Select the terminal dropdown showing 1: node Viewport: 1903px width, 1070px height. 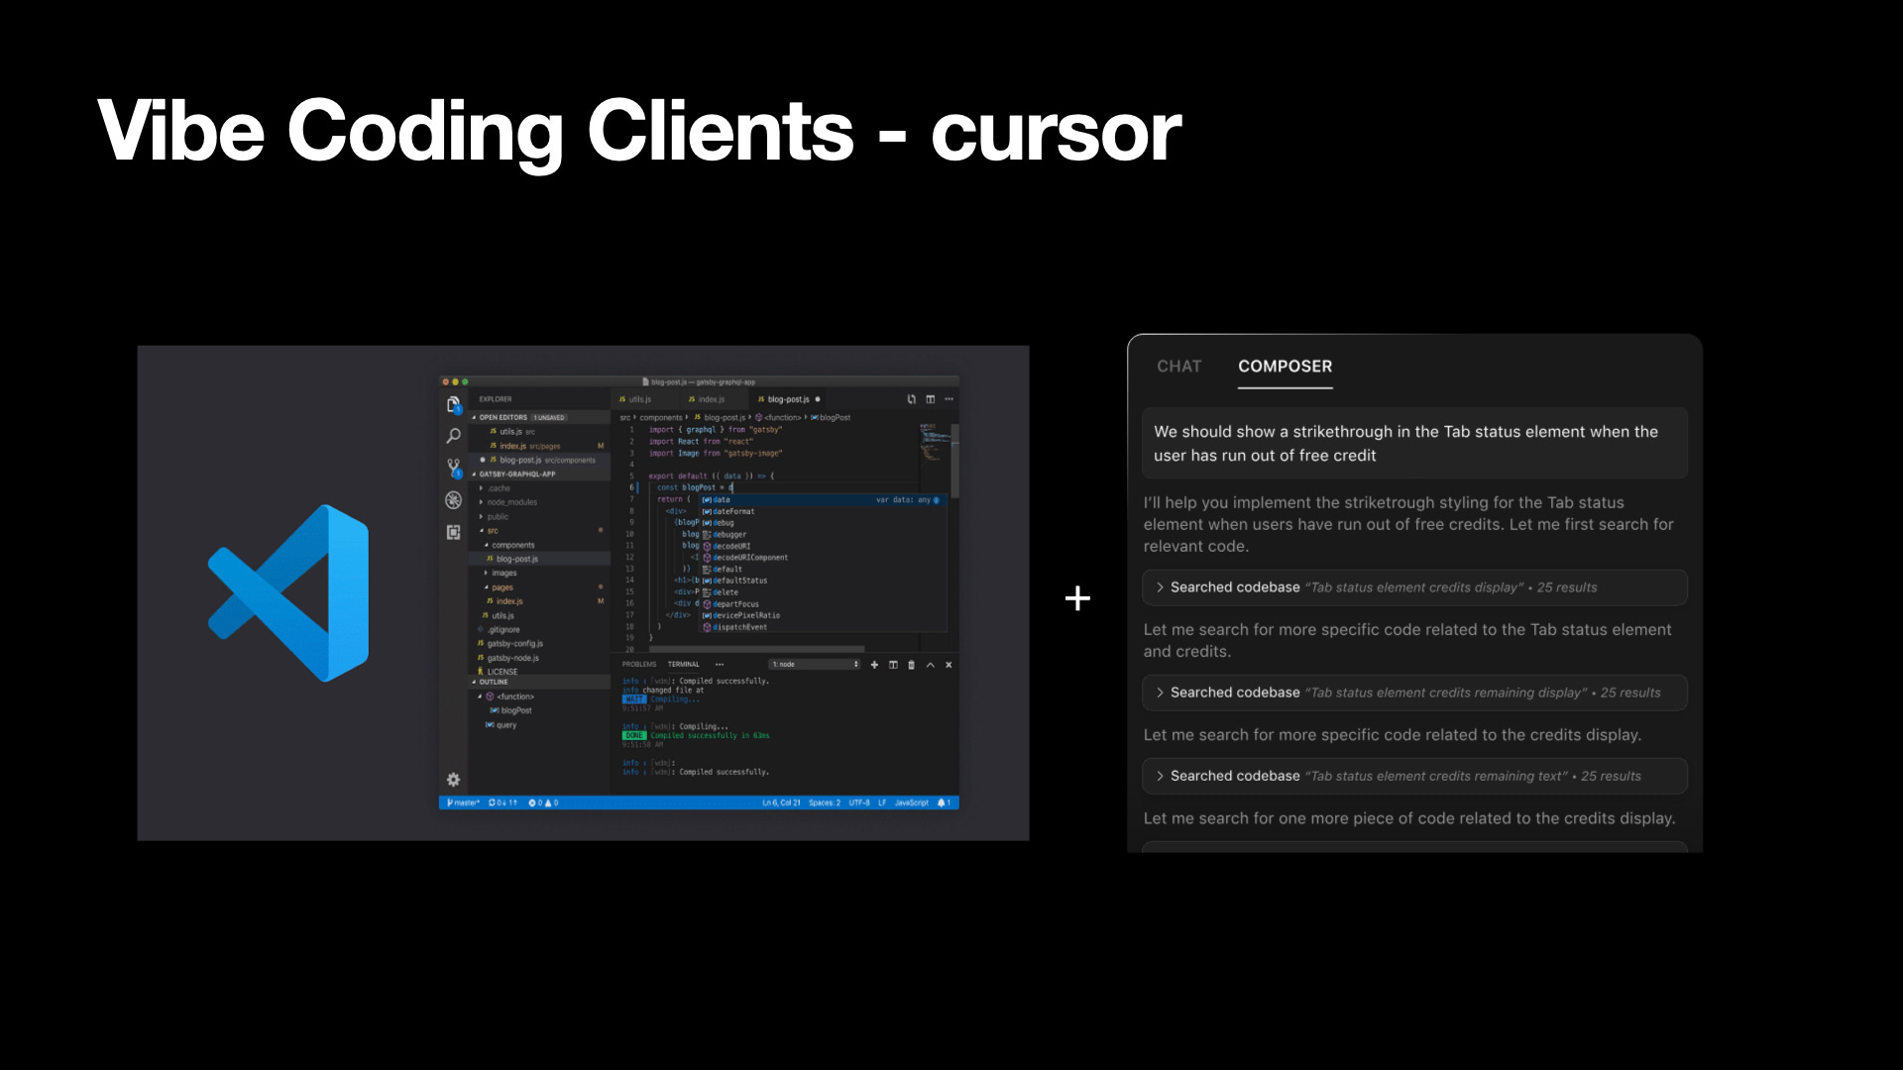point(815,665)
